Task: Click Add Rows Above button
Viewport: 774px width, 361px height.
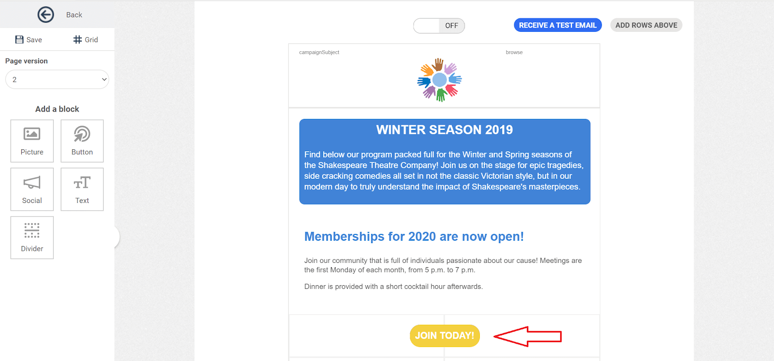Action: (x=646, y=25)
